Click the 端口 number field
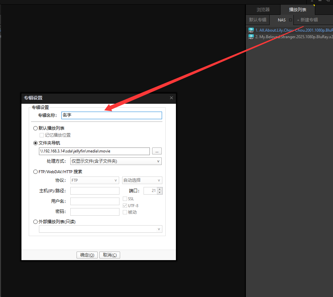This screenshot has width=333, height=297. click(x=150, y=191)
